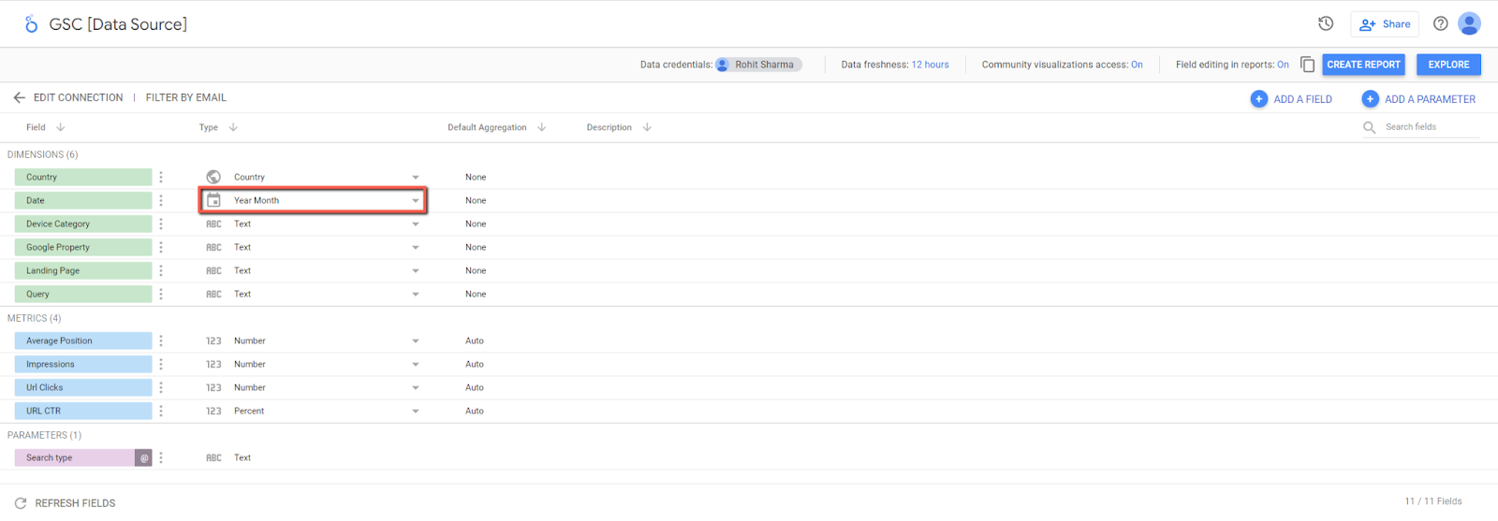The width and height of the screenshot is (1498, 521).
Task: Expand Device Category type dropdown
Action: tap(416, 224)
